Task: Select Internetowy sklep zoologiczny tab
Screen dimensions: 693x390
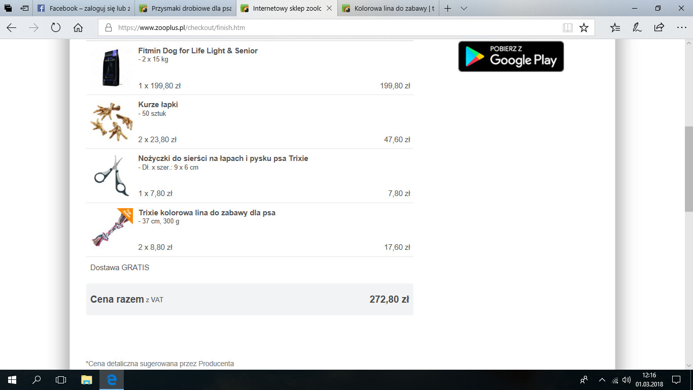Action: pyautogui.click(x=287, y=9)
